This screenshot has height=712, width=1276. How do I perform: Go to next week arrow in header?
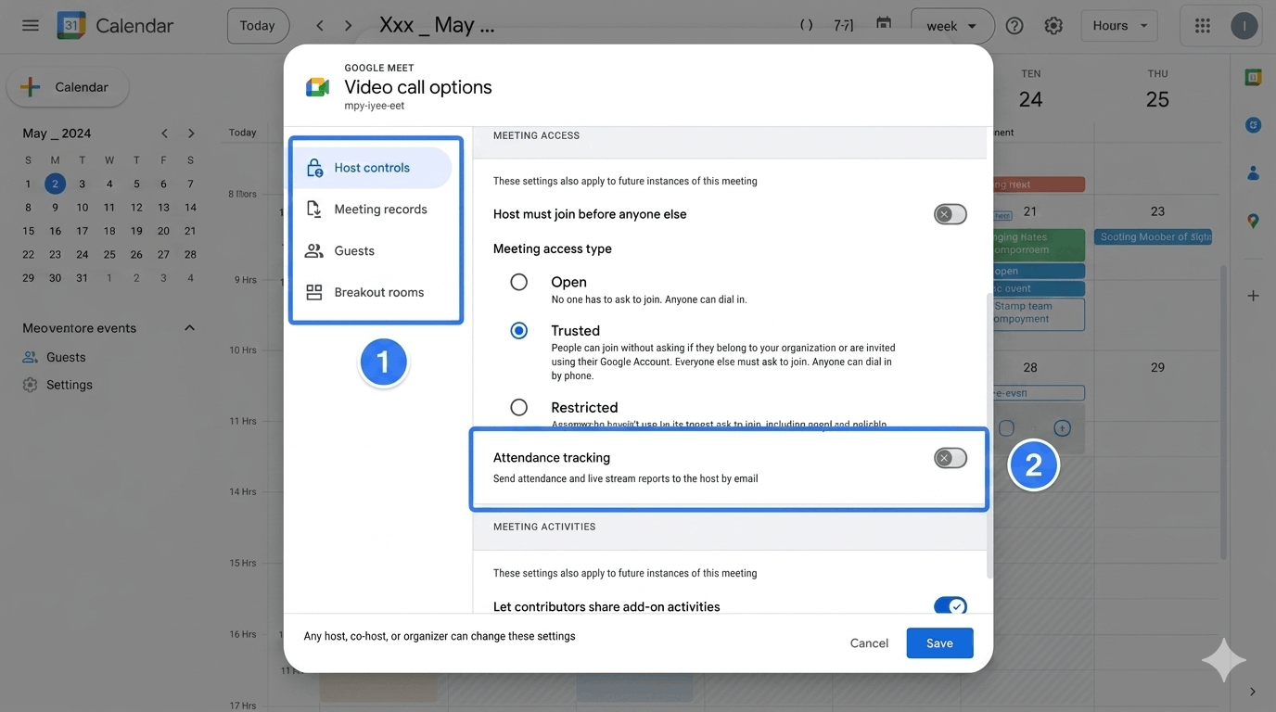(349, 26)
